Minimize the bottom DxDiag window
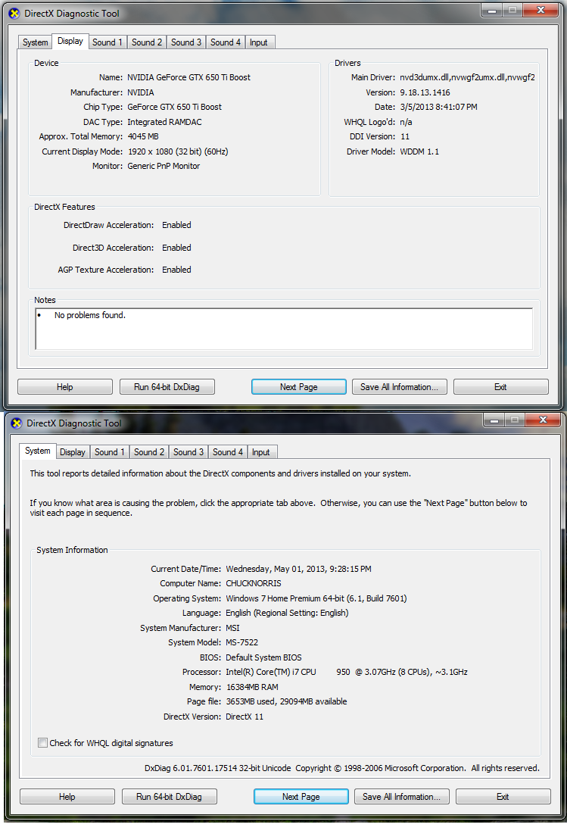Image resolution: width=567 pixels, height=840 pixels. point(494,420)
